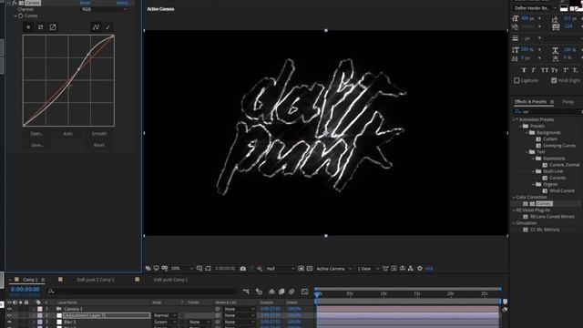Take a snapshot with the camera icon
Screen dimensions: 583x328
(x=243, y=269)
